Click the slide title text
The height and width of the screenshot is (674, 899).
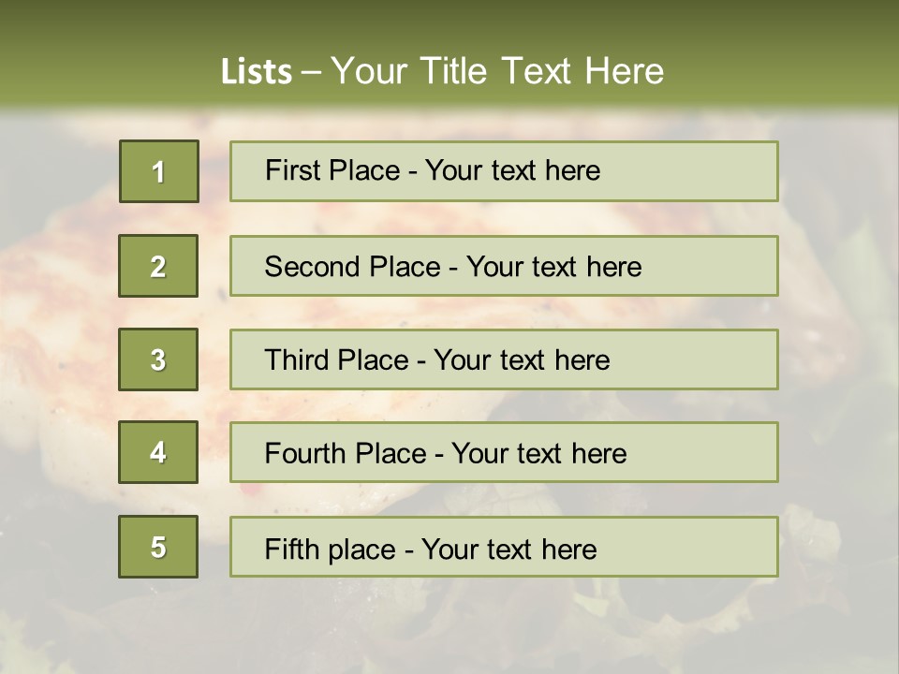click(442, 71)
